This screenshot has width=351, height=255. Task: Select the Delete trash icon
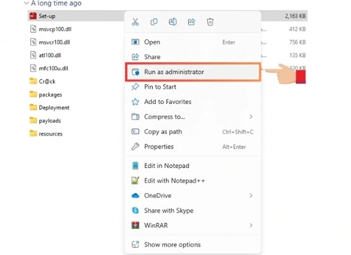point(210,21)
